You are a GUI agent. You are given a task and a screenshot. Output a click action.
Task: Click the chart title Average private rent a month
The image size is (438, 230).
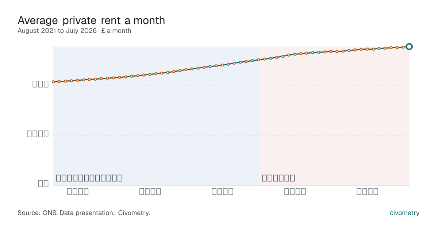pyautogui.click(x=91, y=20)
